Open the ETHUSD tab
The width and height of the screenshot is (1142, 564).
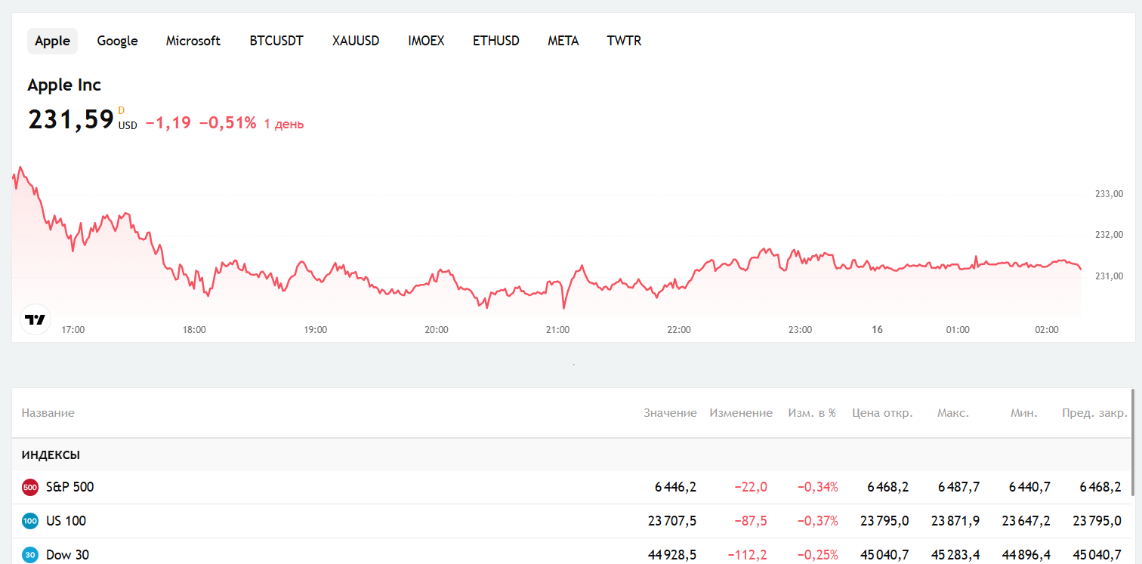click(x=496, y=41)
